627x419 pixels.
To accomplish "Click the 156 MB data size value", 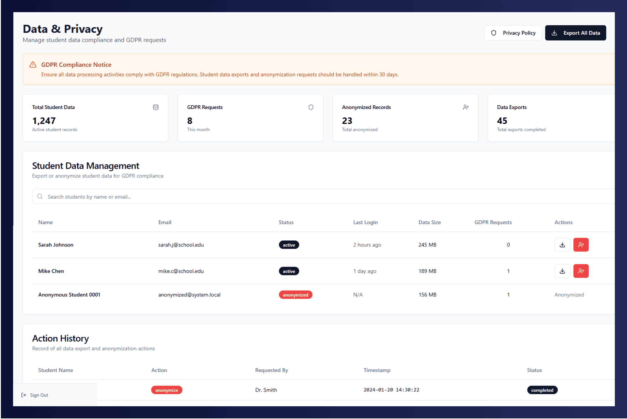I will [x=427, y=295].
